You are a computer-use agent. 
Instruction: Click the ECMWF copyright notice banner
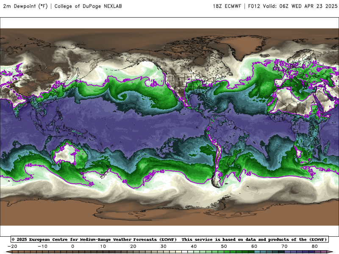click(170, 239)
